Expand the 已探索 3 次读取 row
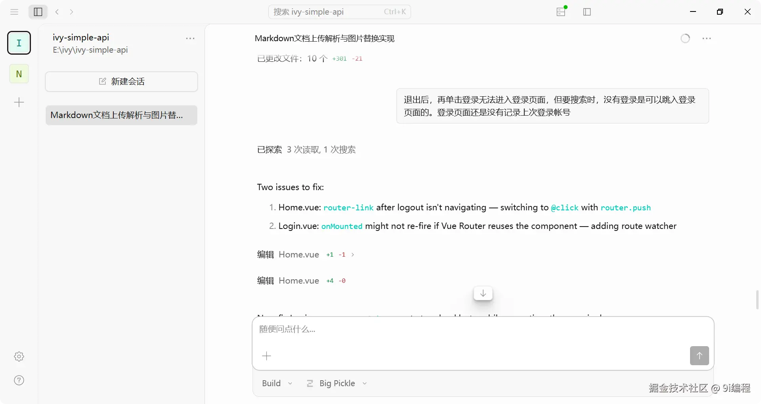761x404 pixels. 306,150
